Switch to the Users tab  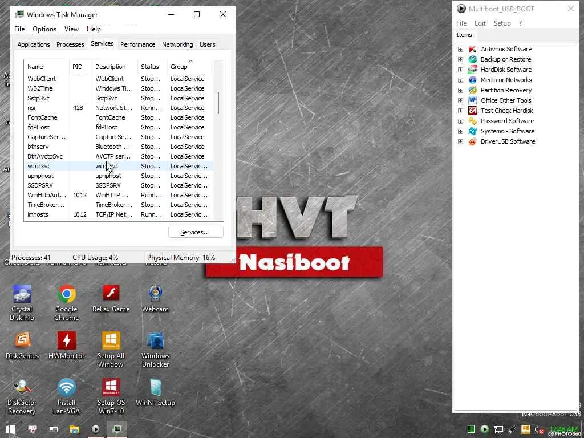coord(207,44)
